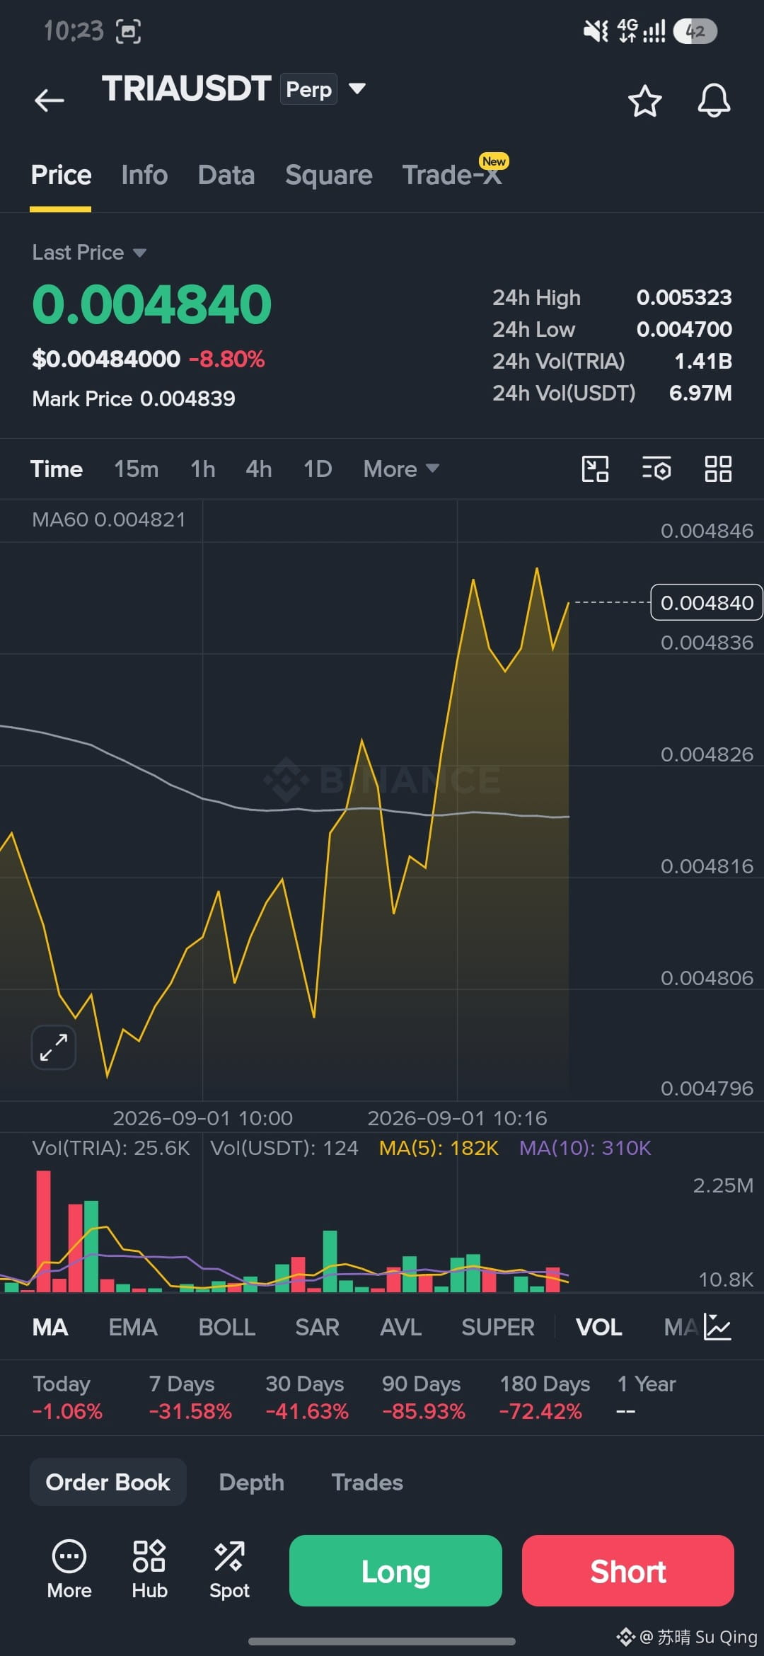
Task: Open chart drawing tools icon
Action: click(595, 468)
